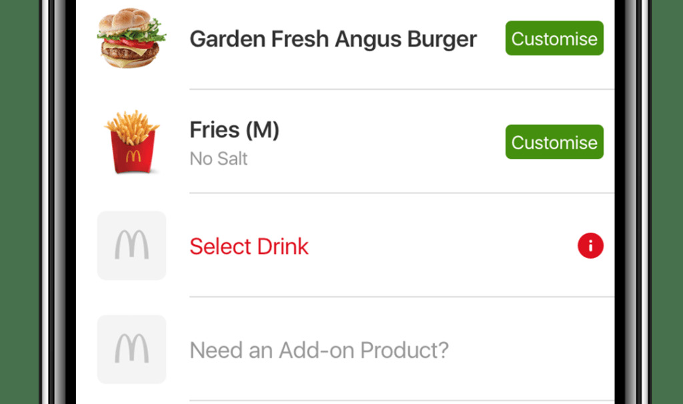Select the Fries (M) title text
Image resolution: width=683 pixels, height=404 pixels.
[x=234, y=130]
